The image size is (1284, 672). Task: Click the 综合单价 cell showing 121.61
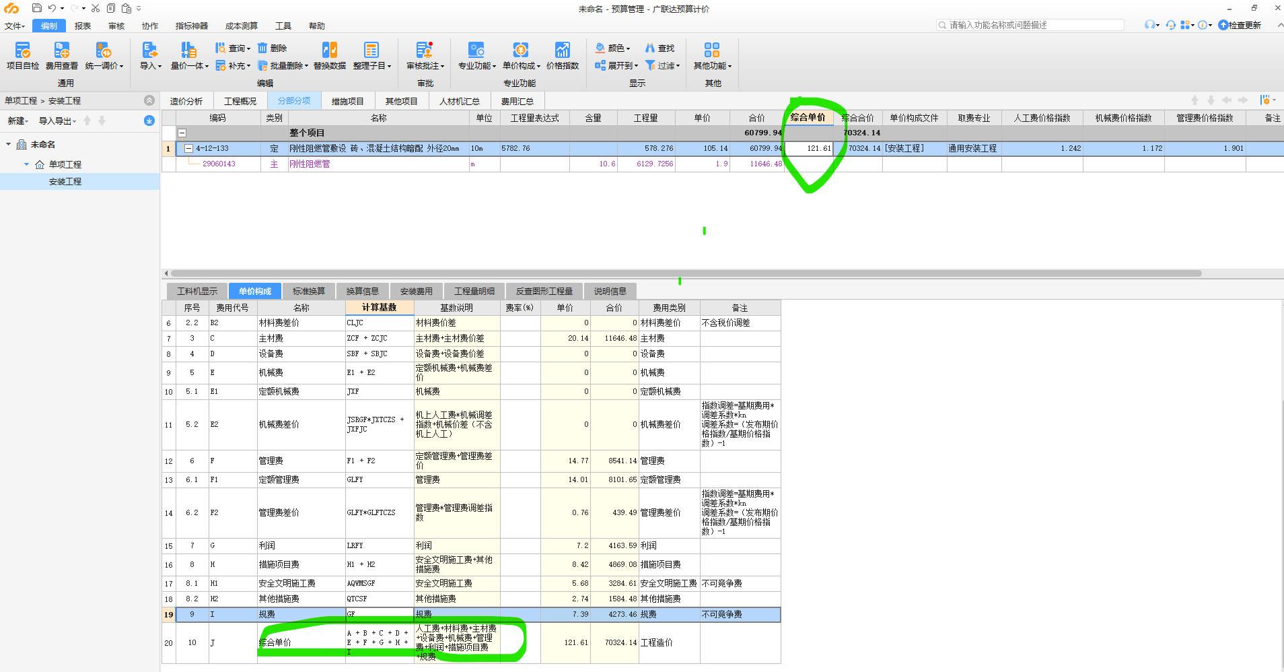coord(810,148)
